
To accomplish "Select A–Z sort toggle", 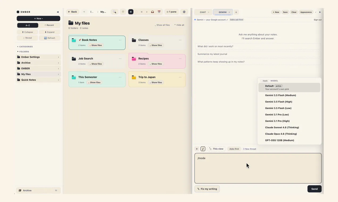I will coord(28,25).
